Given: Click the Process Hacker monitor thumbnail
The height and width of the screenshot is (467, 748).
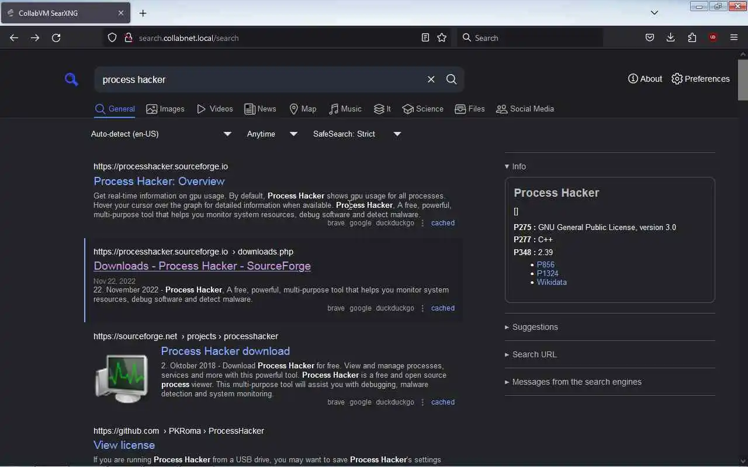Looking at the screenshot, I should pyautogui.click(x=122, y=378).
